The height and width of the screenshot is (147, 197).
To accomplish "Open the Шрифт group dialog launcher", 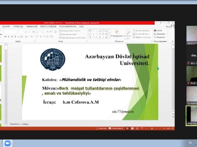I will pos(34,41).
